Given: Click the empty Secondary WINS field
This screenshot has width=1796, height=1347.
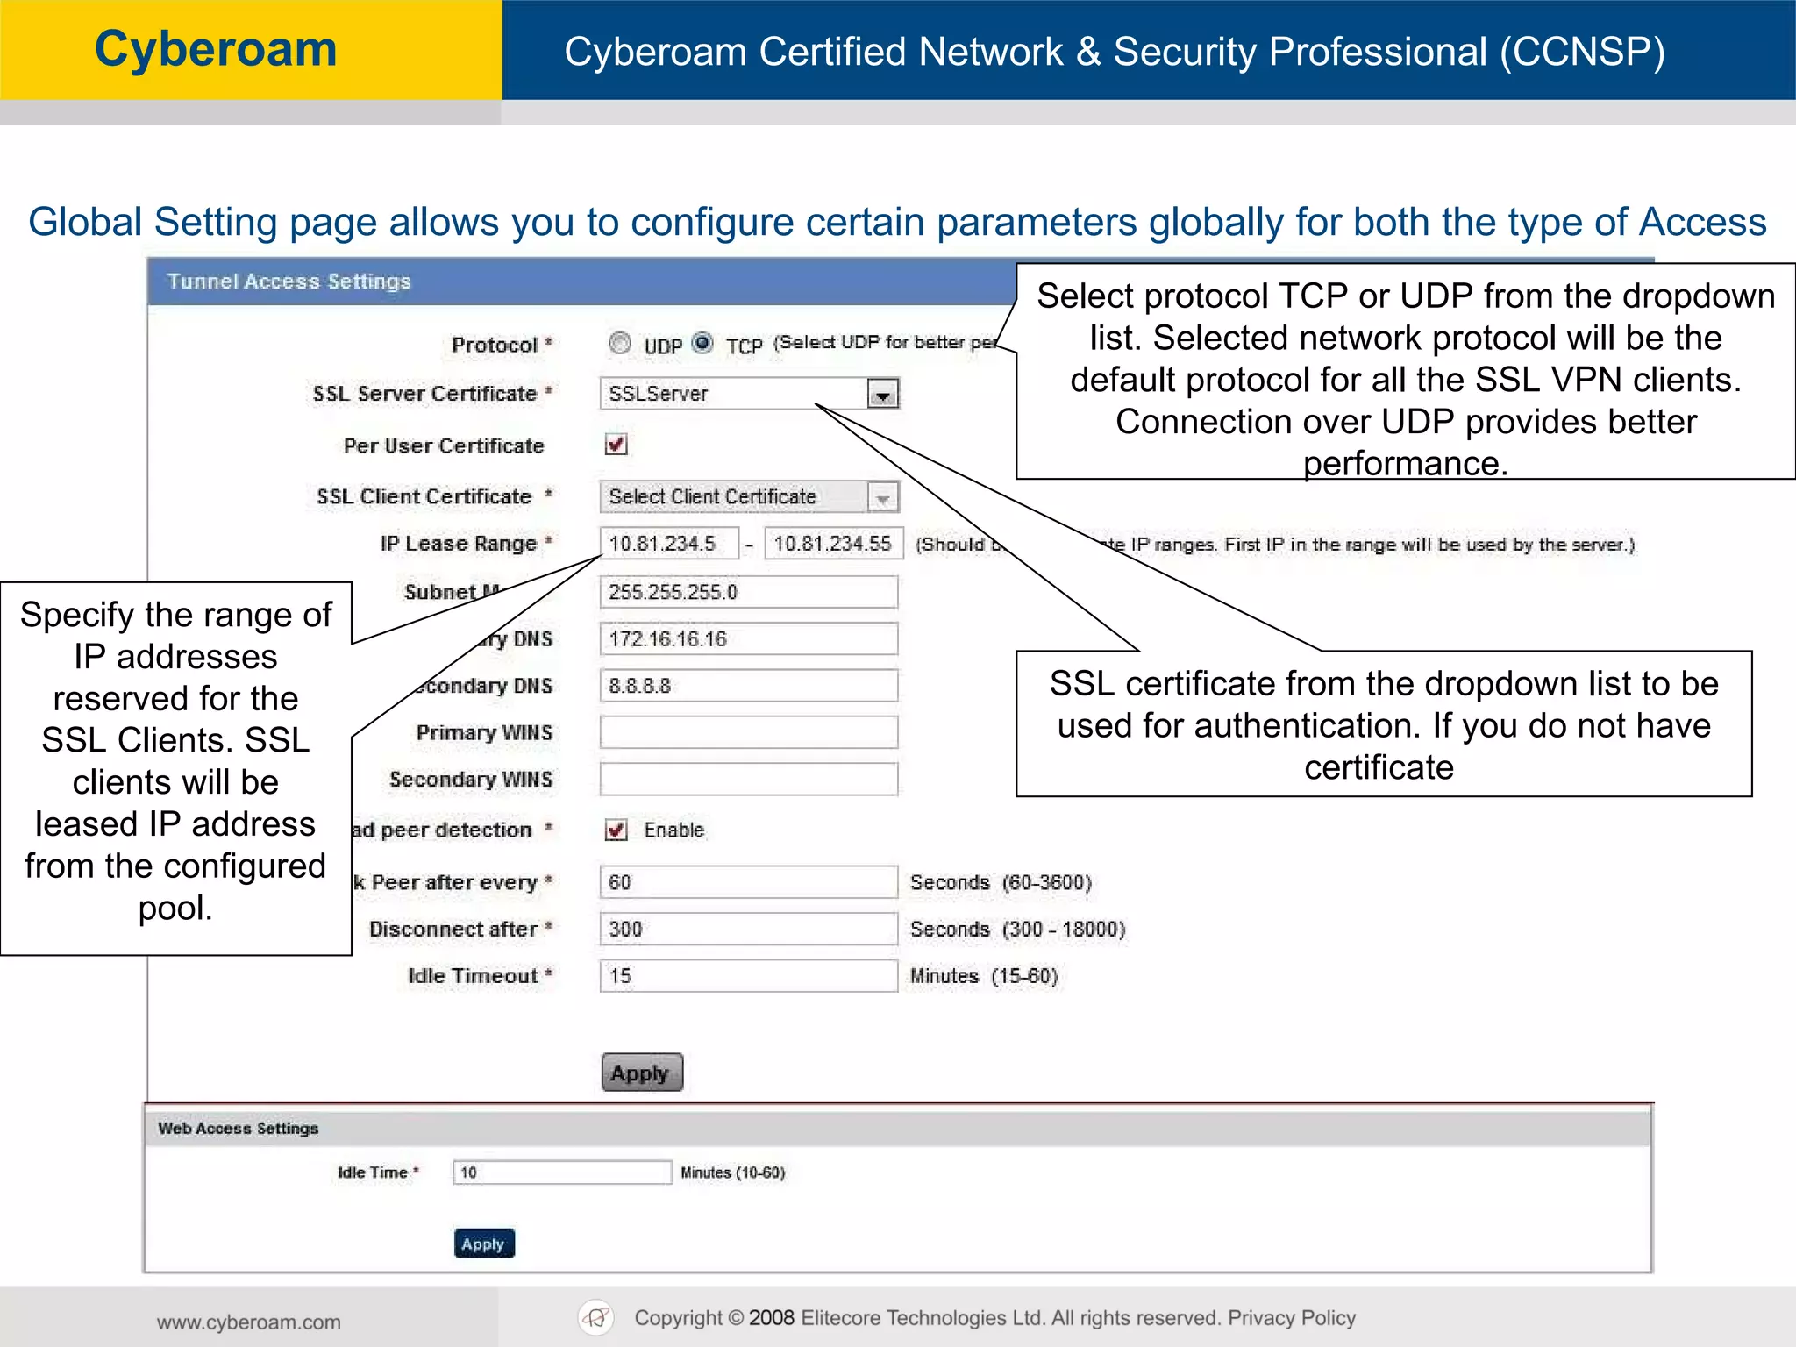Looking at the screenshot, I should pyautogui.click(x=749, y=780).
